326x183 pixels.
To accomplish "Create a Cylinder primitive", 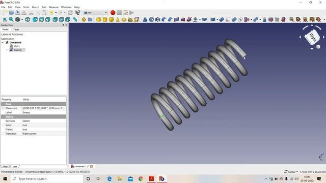I will [105, 19].
